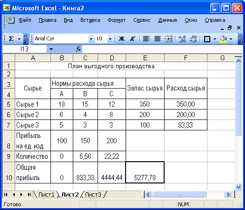Select quantity cell 22,22
245x210 pixels.
coord(112,156)
